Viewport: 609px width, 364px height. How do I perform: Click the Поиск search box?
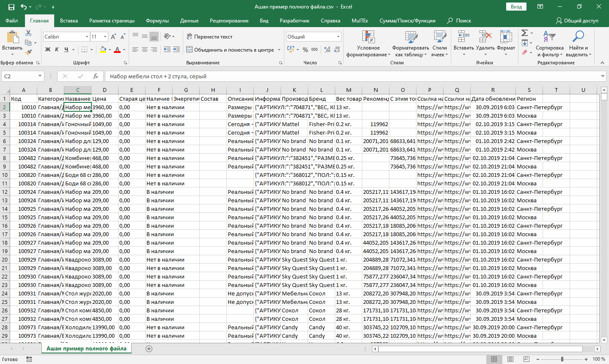(460, 21)
